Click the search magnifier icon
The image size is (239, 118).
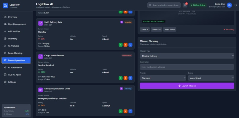(150, 5)
